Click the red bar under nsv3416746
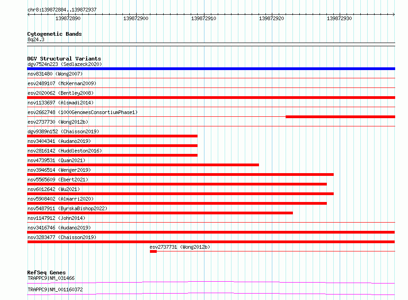The width and height of the screenshot is (408, 300). [211, 232]
